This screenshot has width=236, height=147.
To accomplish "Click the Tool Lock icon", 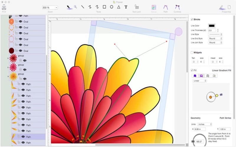I will tap(137, 7).
